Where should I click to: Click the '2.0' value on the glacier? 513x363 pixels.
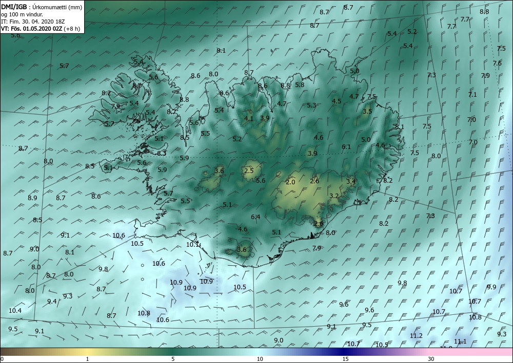click(290, 182)
